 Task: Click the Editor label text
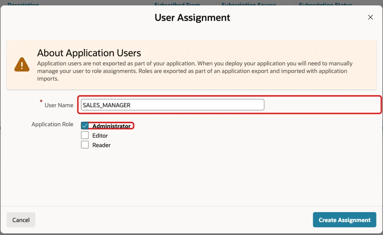[100, 135]
